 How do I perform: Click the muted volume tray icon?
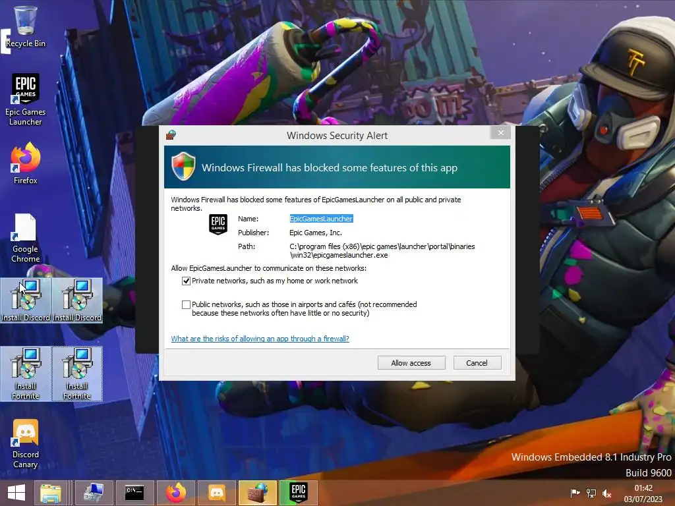(x=607, y=493)
